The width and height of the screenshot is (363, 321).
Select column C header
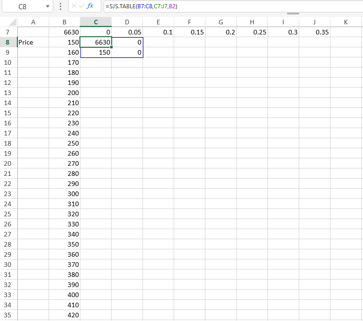pyautogui.click(x=96, y=22)
